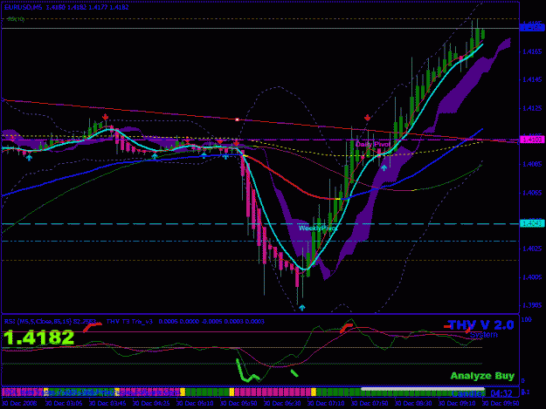Click the cyan up arrow below the lowest candle wick

tap(302, 308)
